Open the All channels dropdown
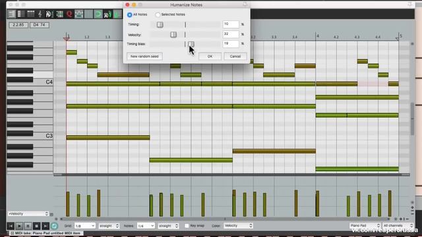Screen dimensions: 422x237 tap(398, 225)
